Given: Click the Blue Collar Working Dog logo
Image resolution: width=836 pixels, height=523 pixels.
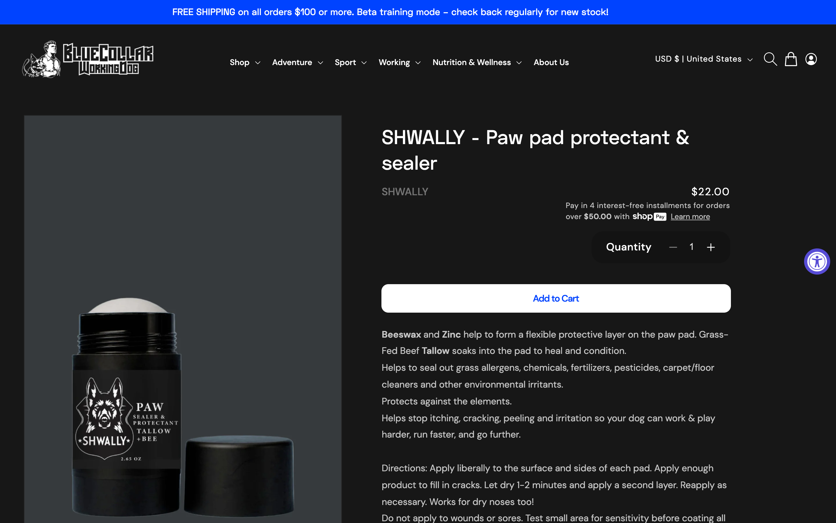Looking at the screenshot, I should (88, 59).
